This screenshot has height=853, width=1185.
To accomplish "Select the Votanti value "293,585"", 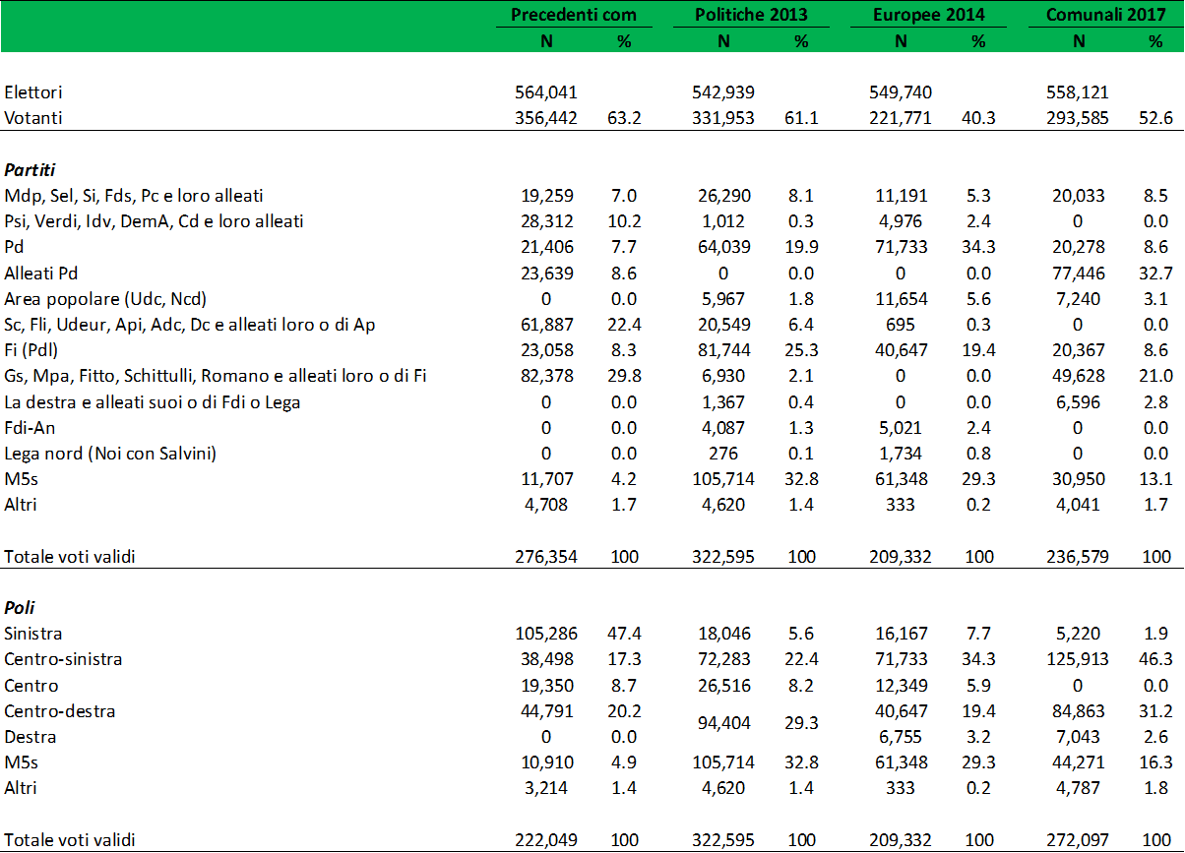I will 1078,118.
